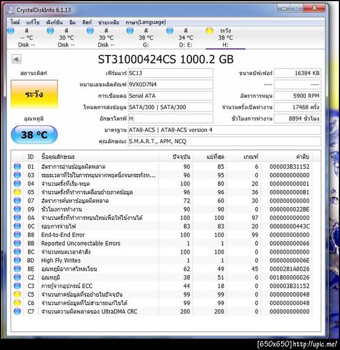This screenshot has height=350, width=340.
Task: Click the disk title ST31000424CS 1000.2 GB
Action: (x=166, y=59)
